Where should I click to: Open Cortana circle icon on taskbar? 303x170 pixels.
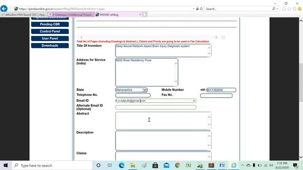pyautogui.click(x=98, y=165)
